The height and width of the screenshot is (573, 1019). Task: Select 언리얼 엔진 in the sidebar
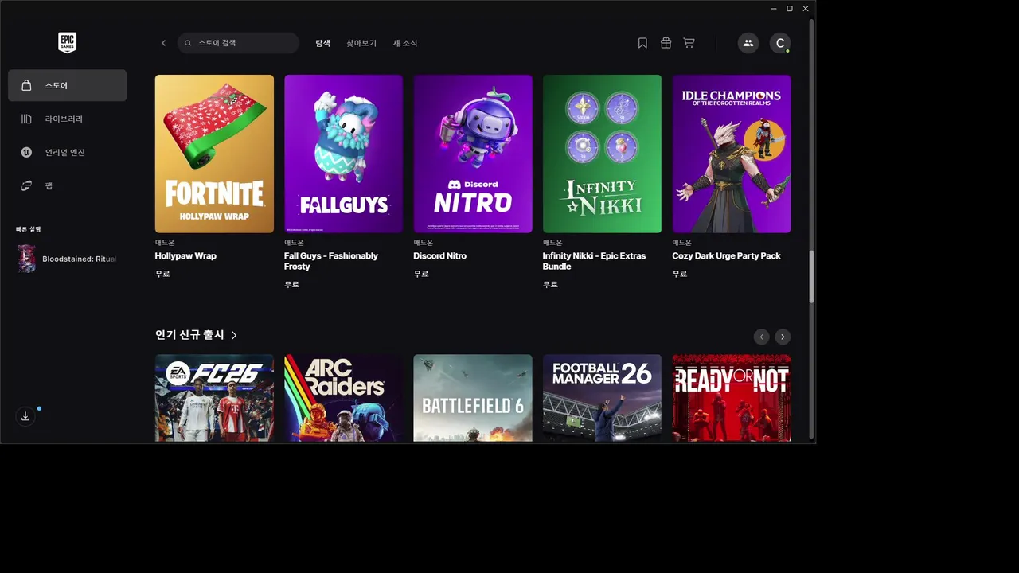coord(67,152)
